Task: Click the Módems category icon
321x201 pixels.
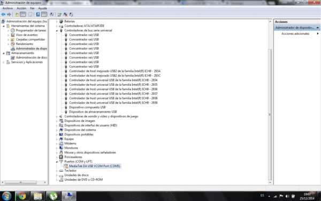Action: point(61,143)
